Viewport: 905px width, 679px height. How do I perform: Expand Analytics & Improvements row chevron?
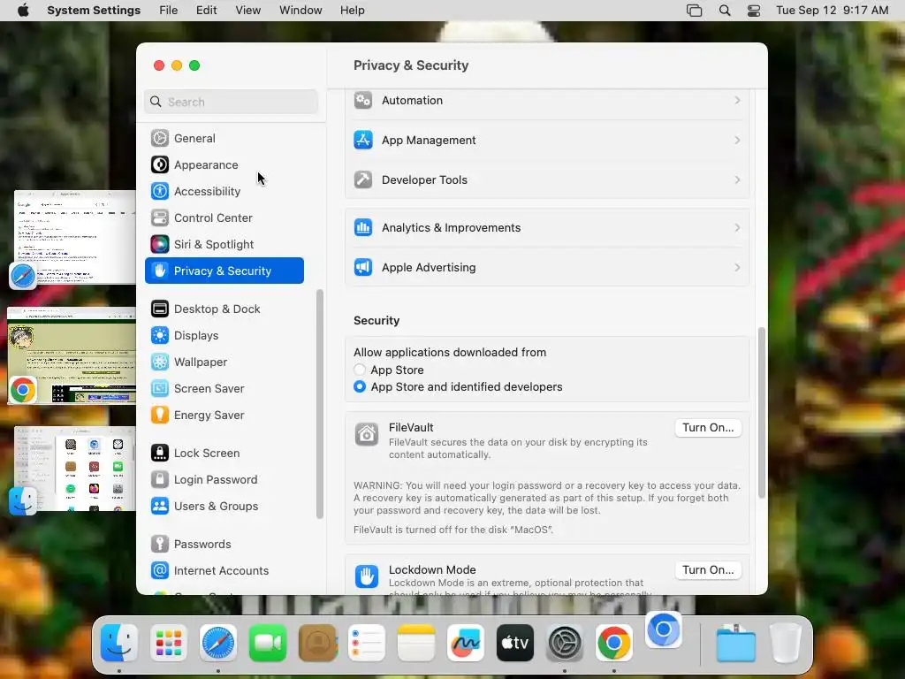[737, 228]
